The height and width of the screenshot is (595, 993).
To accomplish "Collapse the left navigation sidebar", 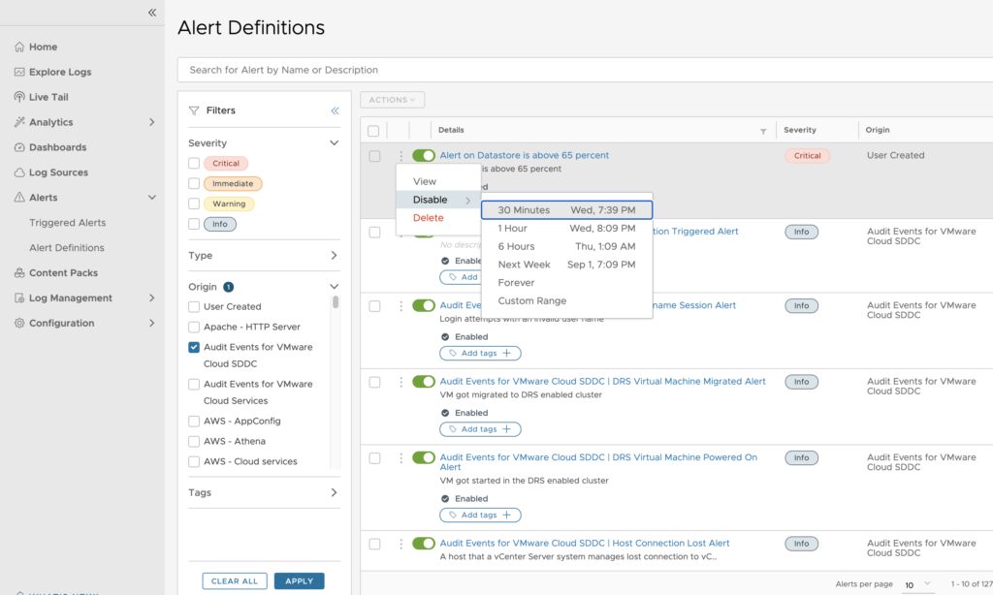I will click(152, 13).
